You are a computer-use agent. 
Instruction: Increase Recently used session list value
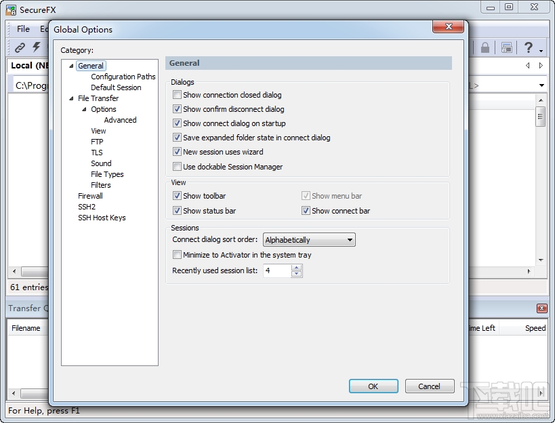pos(296,267)
